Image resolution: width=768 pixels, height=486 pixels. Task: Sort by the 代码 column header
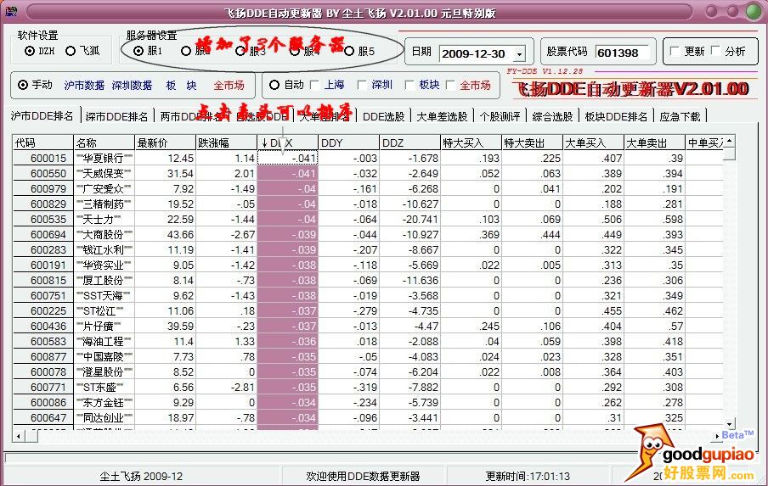click(x=43, y=142)
